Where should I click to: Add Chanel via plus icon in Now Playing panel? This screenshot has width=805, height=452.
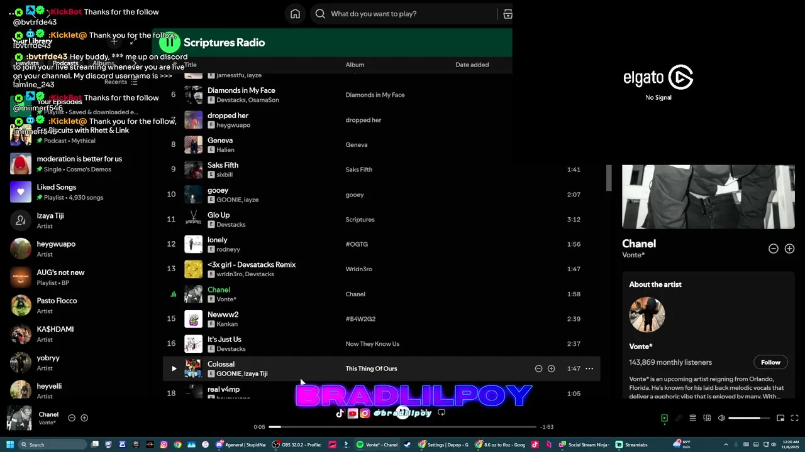pyautogui.click(x=789, y=249)
